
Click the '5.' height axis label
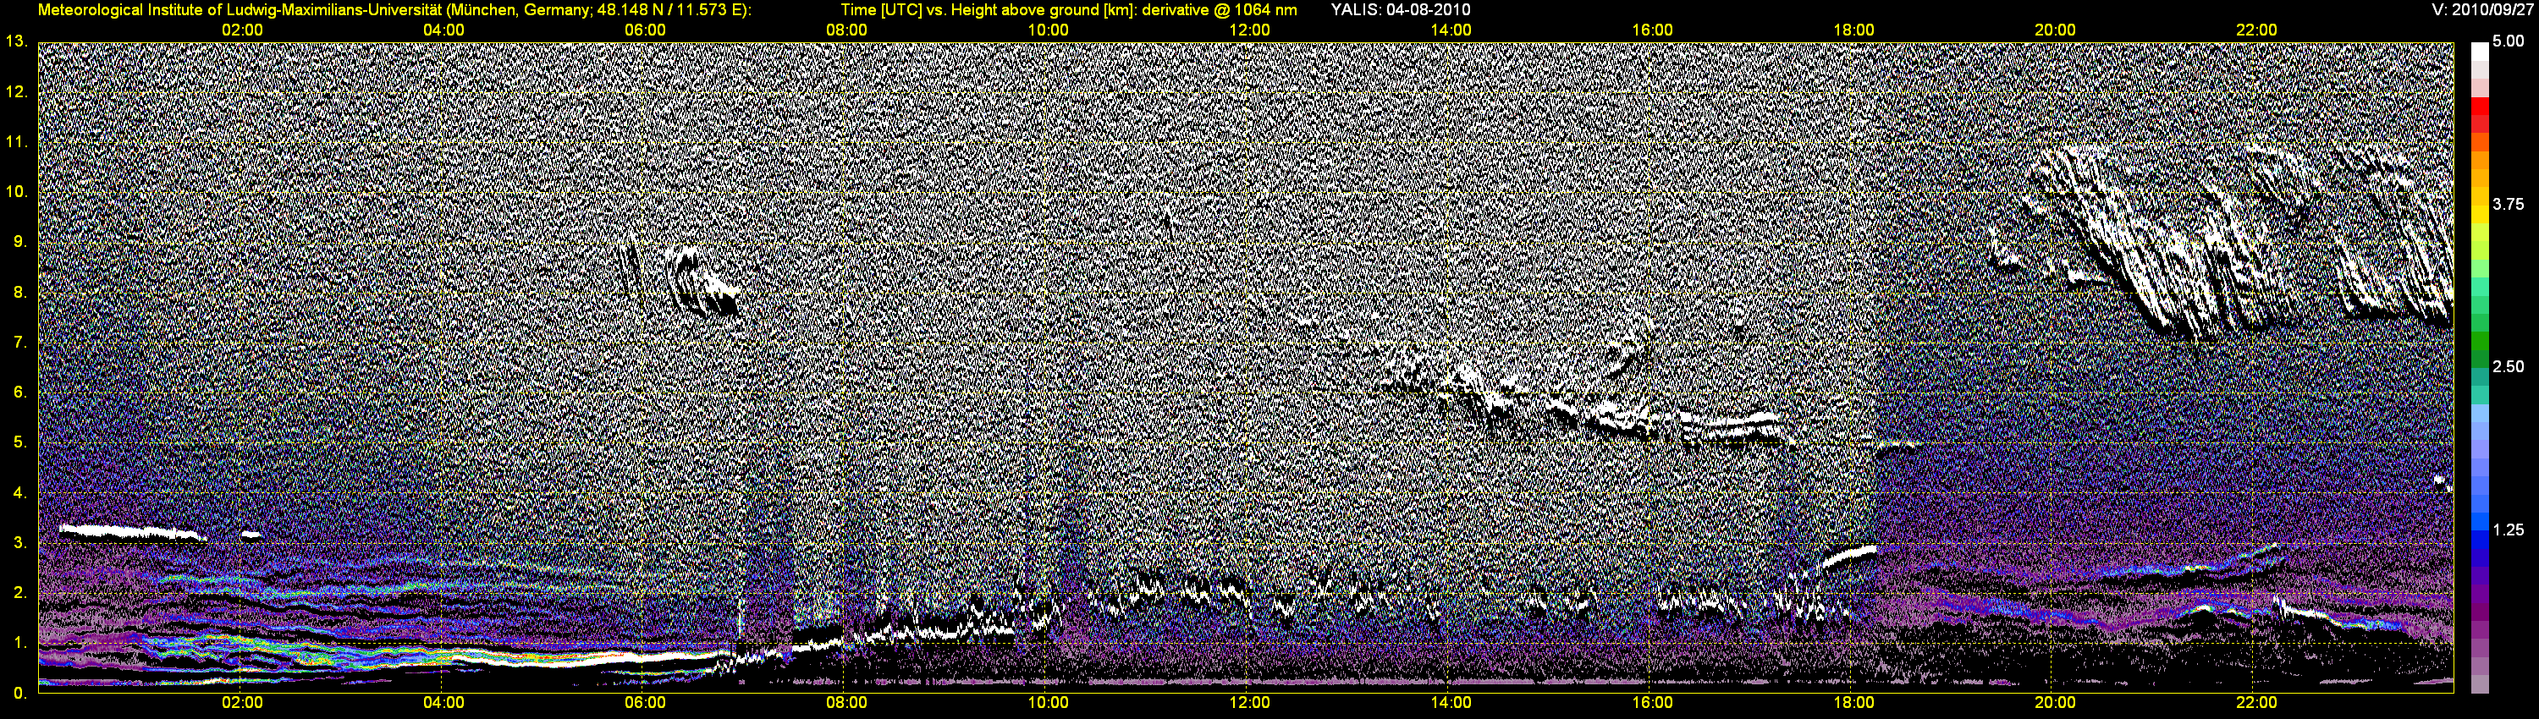[19, 442]
